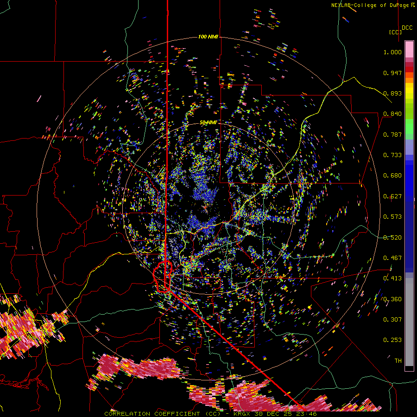This screenshot has height=417, width=417.
Task: Click the 0.467 color scale value
Action: pos(392,258)
